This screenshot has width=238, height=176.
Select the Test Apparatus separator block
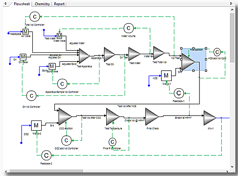pos(84,56)
